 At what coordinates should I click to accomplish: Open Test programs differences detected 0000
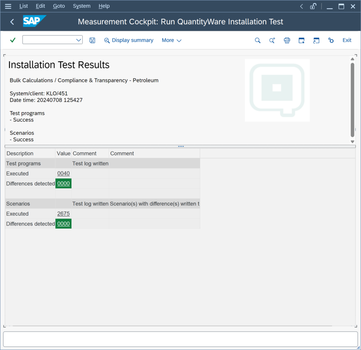(x=63, y=183)
